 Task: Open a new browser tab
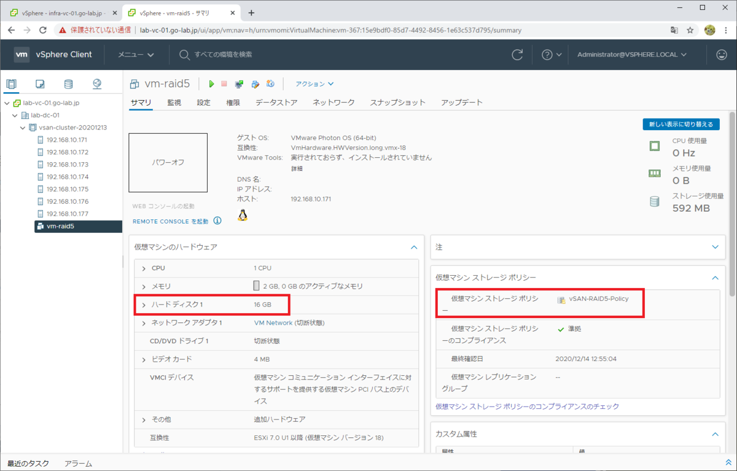click(251, 13)
